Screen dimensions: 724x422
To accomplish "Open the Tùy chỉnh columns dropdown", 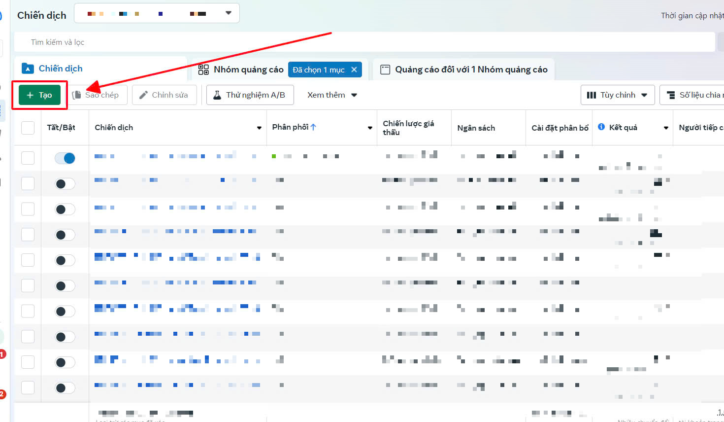I will pos(618,95).
